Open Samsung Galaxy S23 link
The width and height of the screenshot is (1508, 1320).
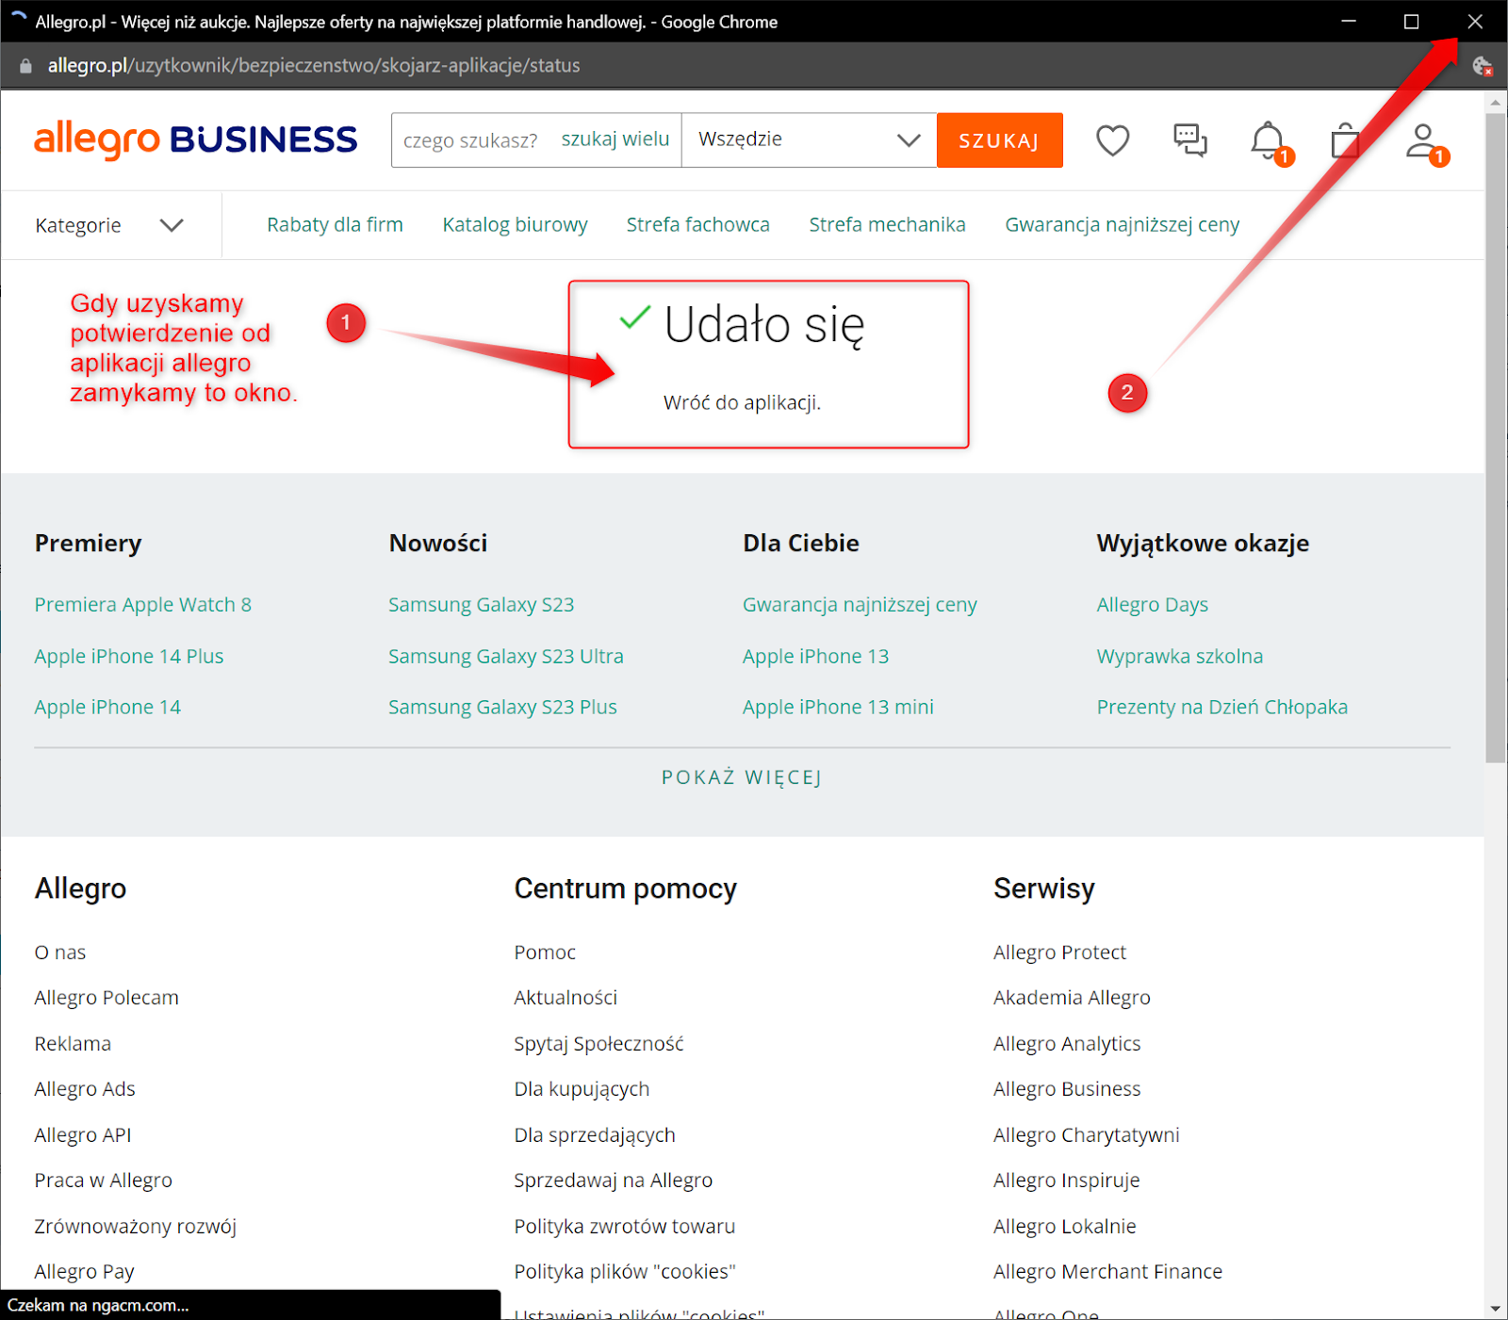[481, 605]
